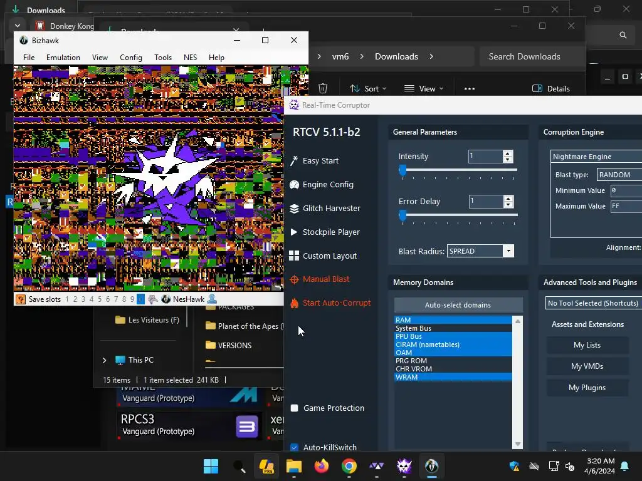The width and height of the screenshot is (642, 481).
Task: Deselect the RAM memory domain
Action: (453, 320)
